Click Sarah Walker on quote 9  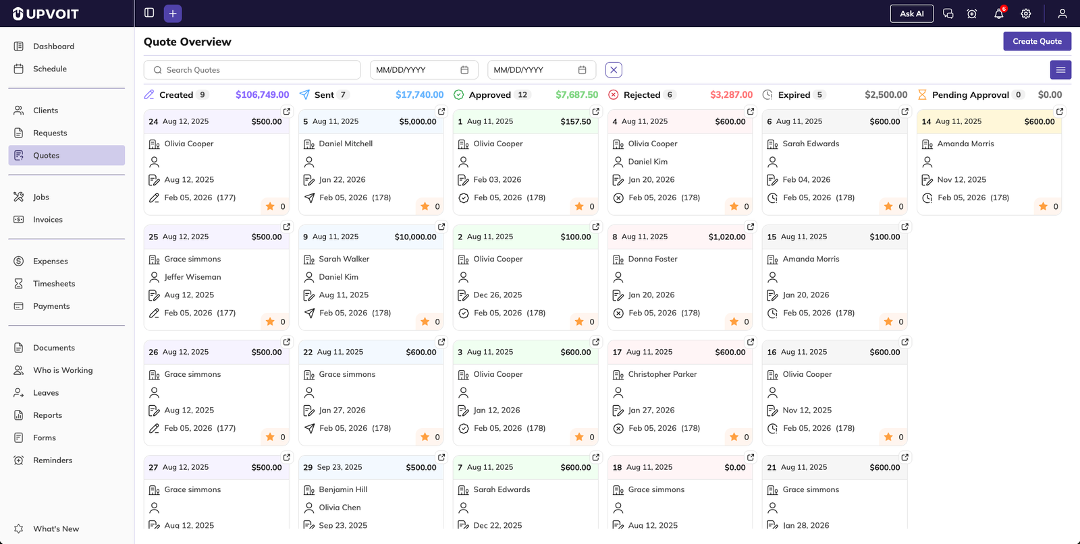344,259
